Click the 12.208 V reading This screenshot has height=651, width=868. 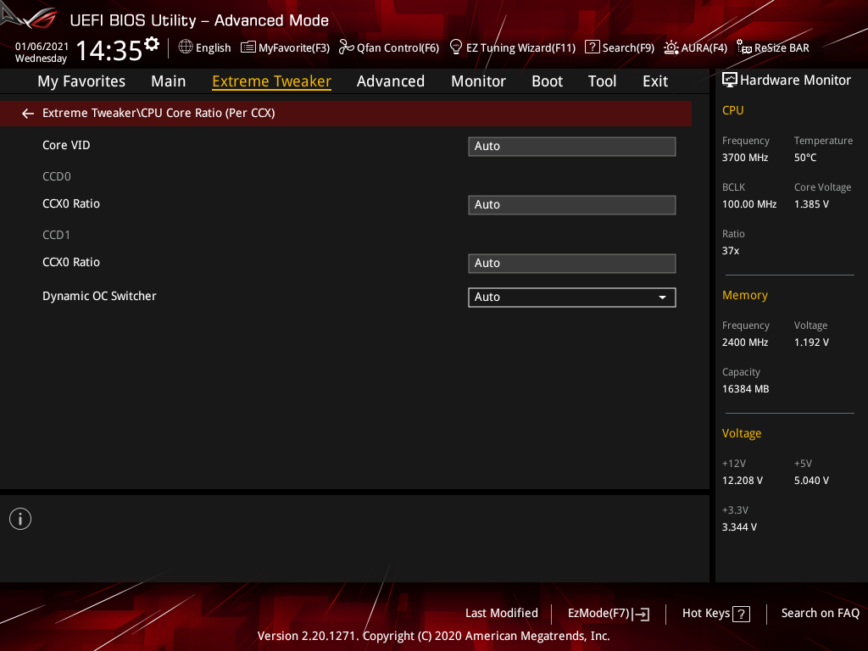(x=743, y=481)
